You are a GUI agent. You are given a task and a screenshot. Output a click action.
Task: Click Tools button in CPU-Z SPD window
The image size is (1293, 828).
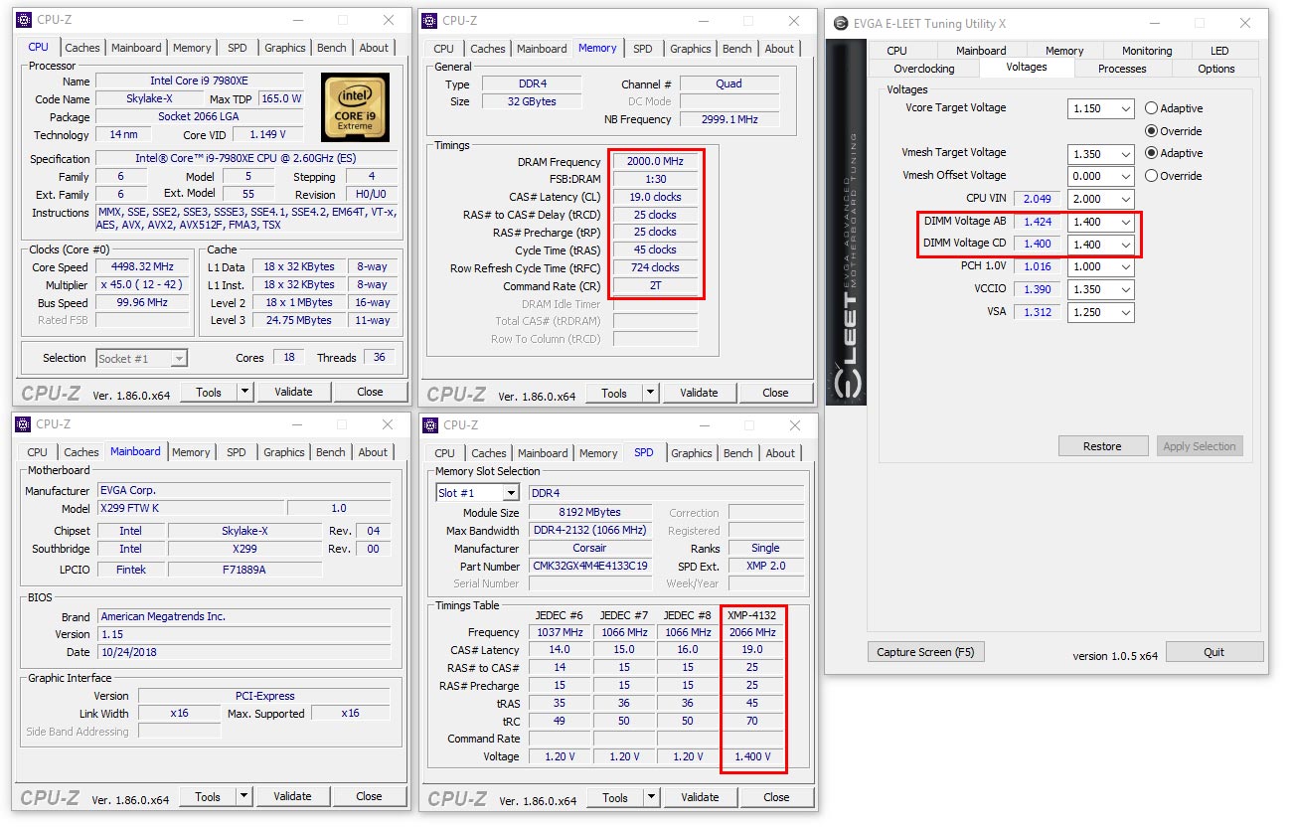coord(615,797)
